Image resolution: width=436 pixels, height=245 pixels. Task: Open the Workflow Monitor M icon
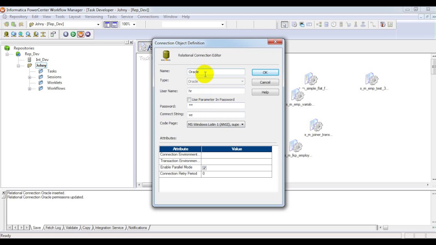coord(88,34)
